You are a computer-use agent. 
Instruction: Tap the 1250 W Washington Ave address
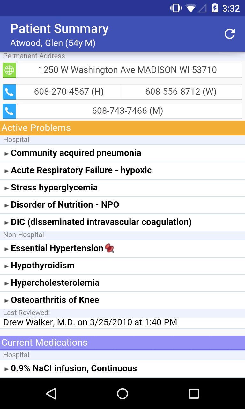point(128,70)
